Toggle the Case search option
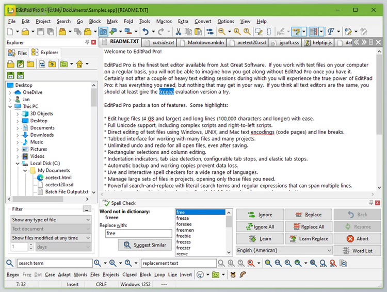The image size is (387, 292). point(50,274)
